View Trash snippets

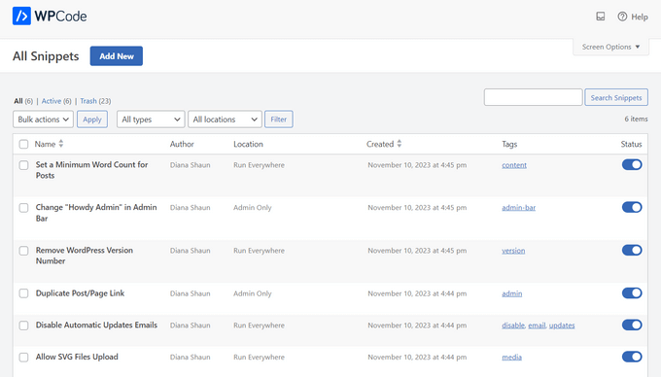(x=88, y=101)
